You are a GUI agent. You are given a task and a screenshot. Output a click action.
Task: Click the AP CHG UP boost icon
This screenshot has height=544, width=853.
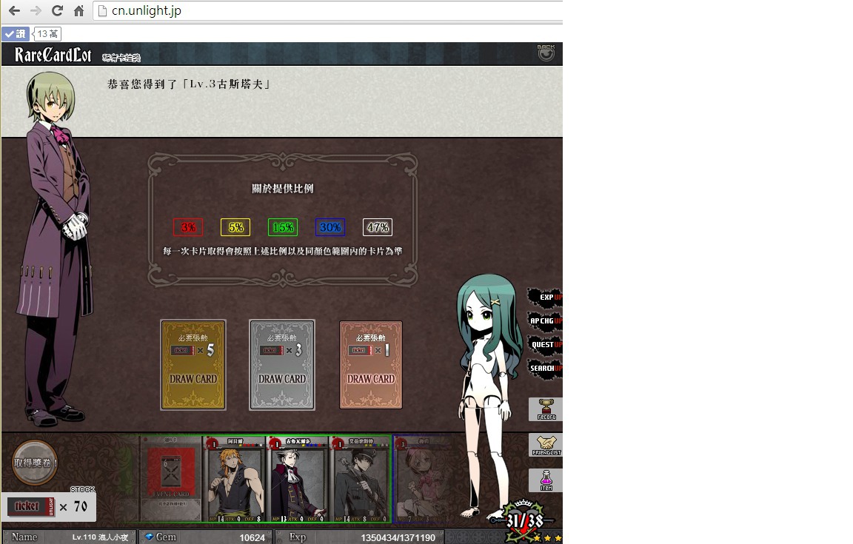(x=545, y=321)
